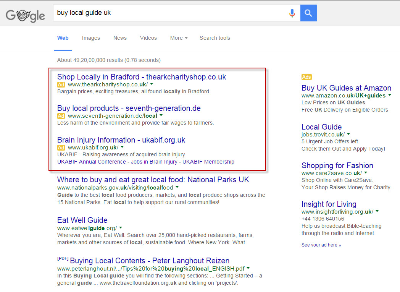Image resolution: width=400 pixels, height=292 pixels.
Task: Expand arrow next to jobs.trovit.co.uk URL
Action: [x=348, y=134]
